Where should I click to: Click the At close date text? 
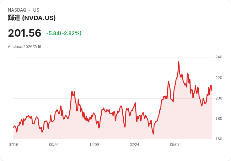tap(24, 47)
